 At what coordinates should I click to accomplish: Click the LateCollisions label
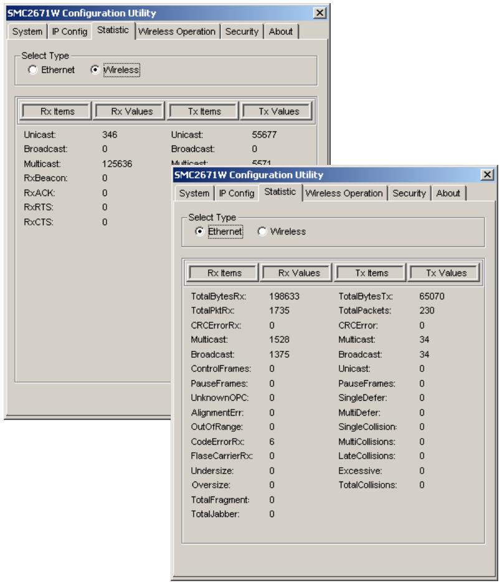(367, 456)
